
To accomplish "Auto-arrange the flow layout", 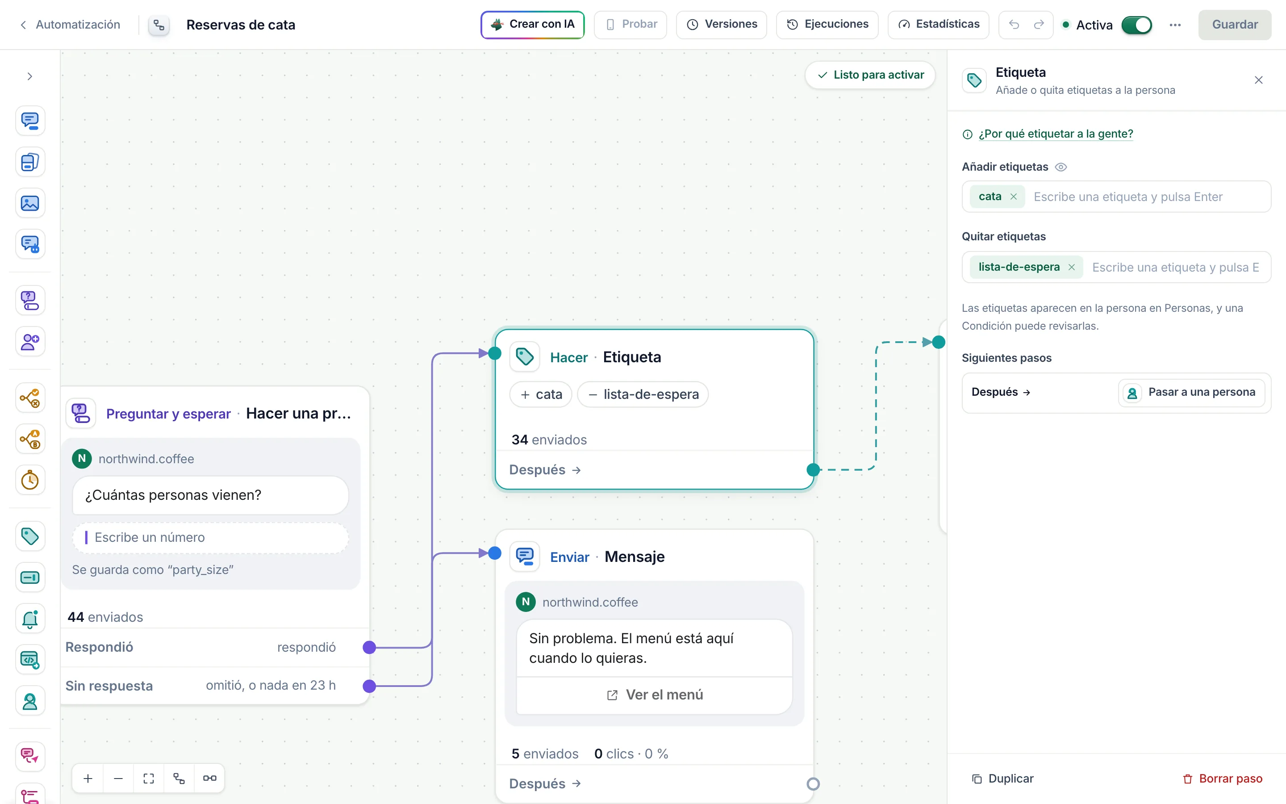I will pyautogui.click(x=179, y=779).
